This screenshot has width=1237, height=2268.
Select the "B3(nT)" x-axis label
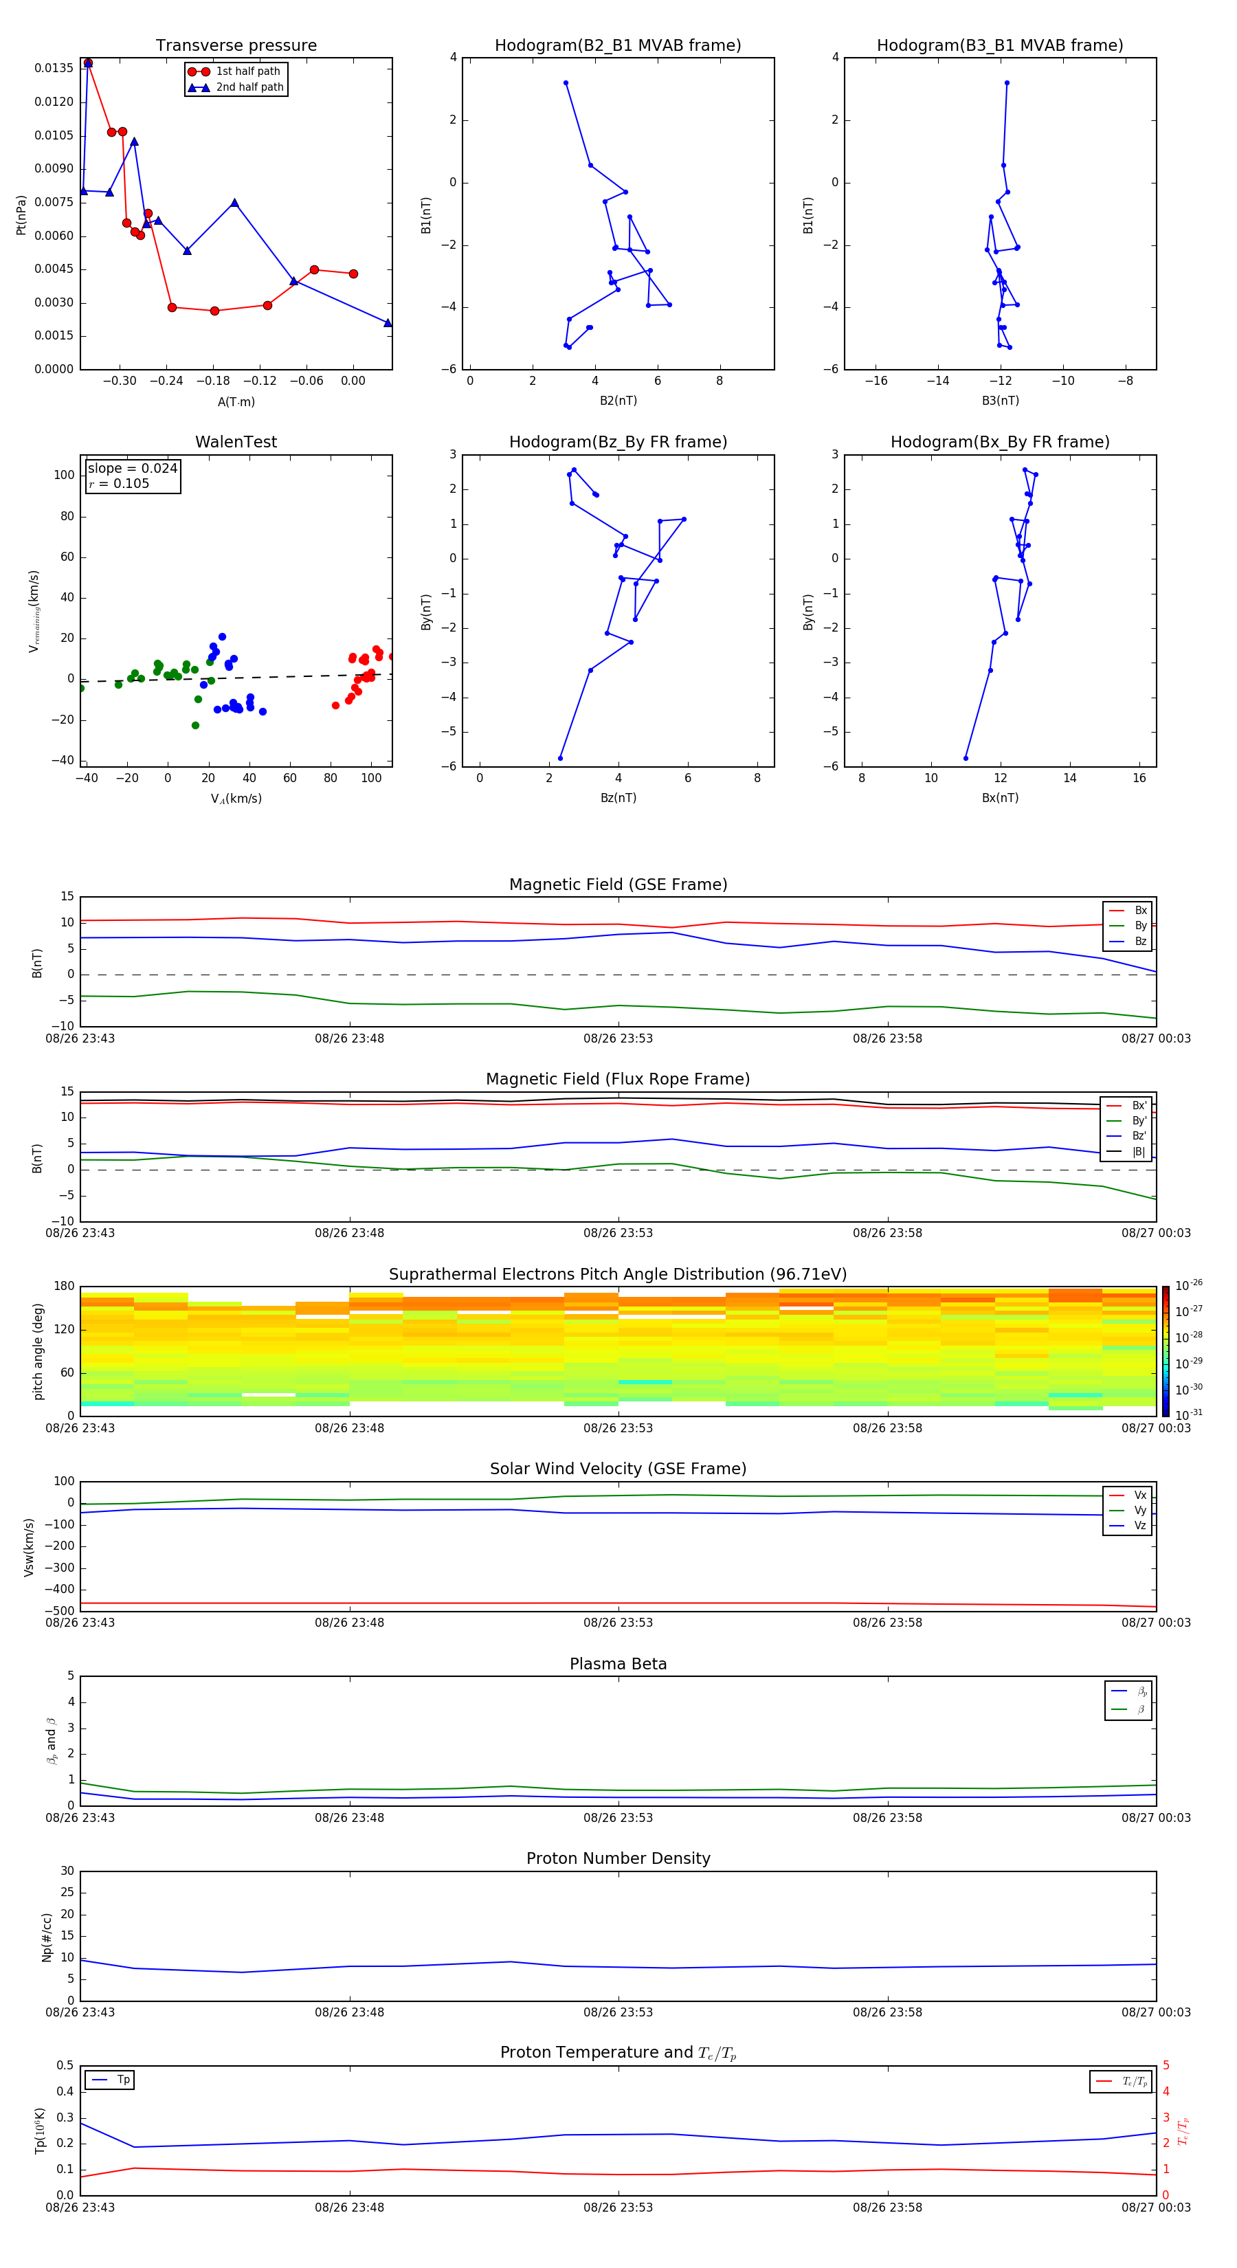pyautogui.click(x=1000, y=401)
